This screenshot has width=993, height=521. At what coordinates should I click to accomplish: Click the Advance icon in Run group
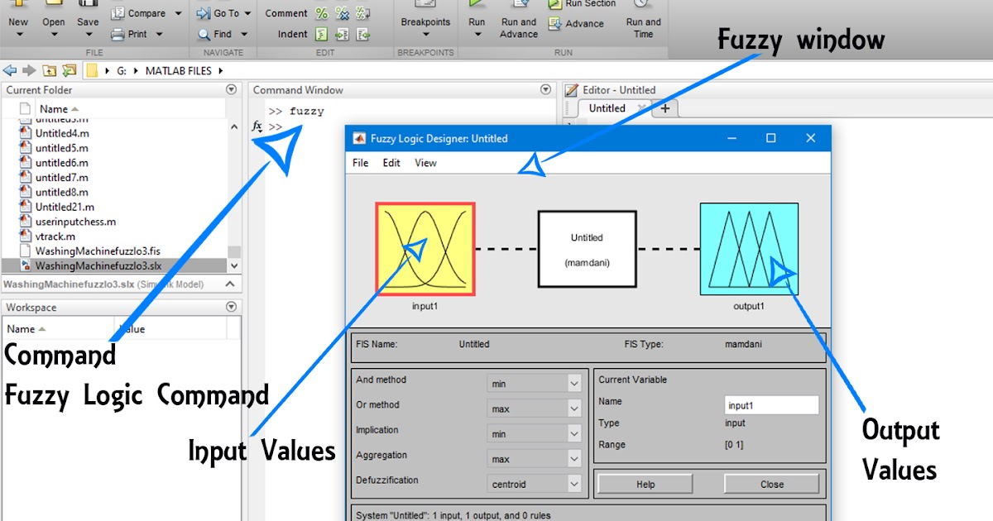(x=554, y=24)
